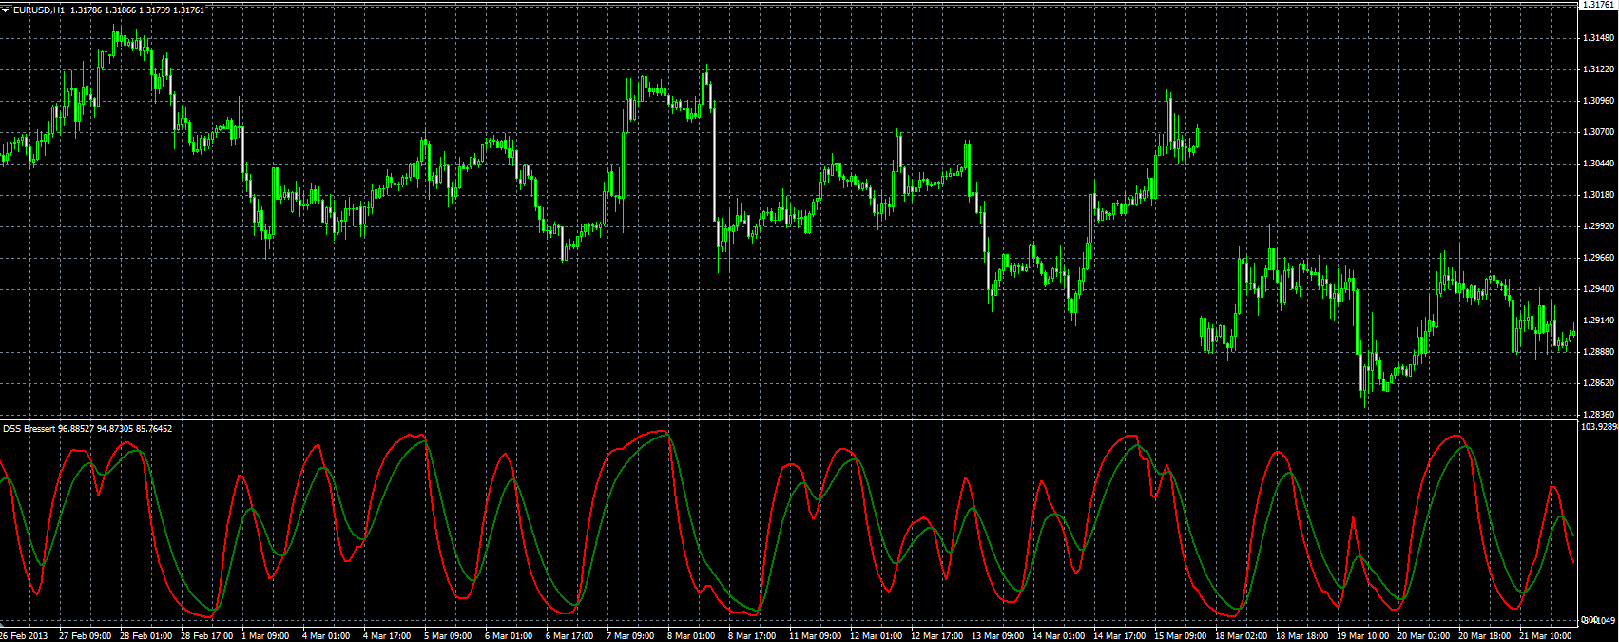Click the 20 Mar 18:00 time label
This screenshot has width=1619, height=642.
[x=1484, y=635]
